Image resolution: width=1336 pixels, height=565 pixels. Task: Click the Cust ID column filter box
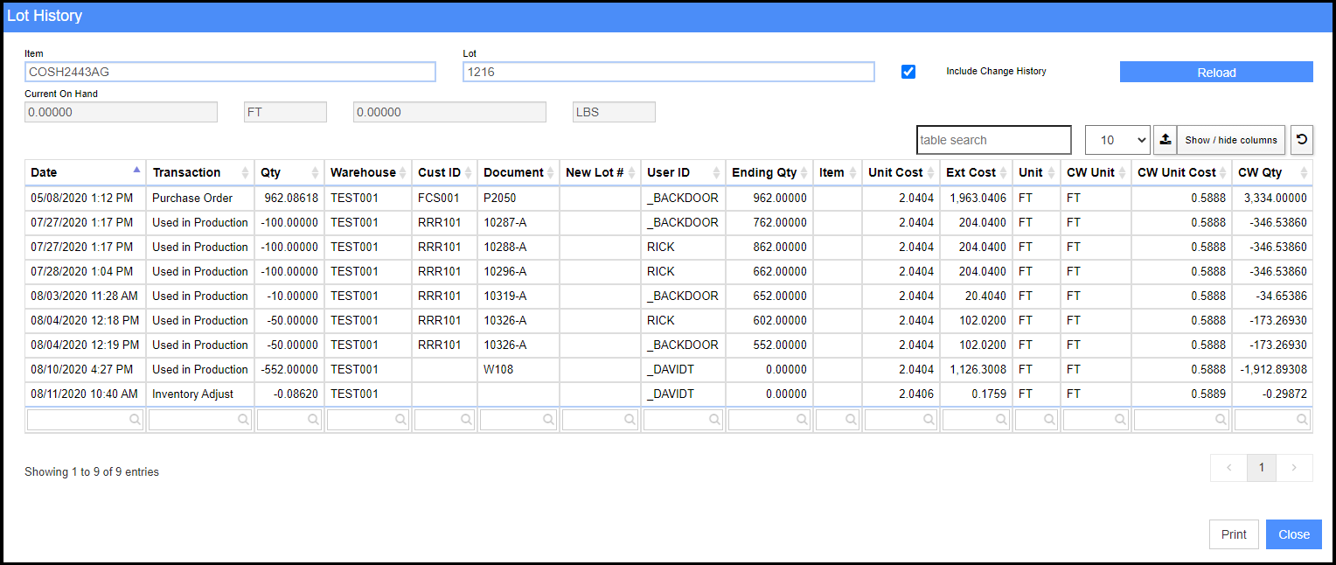tap(445, 420)
